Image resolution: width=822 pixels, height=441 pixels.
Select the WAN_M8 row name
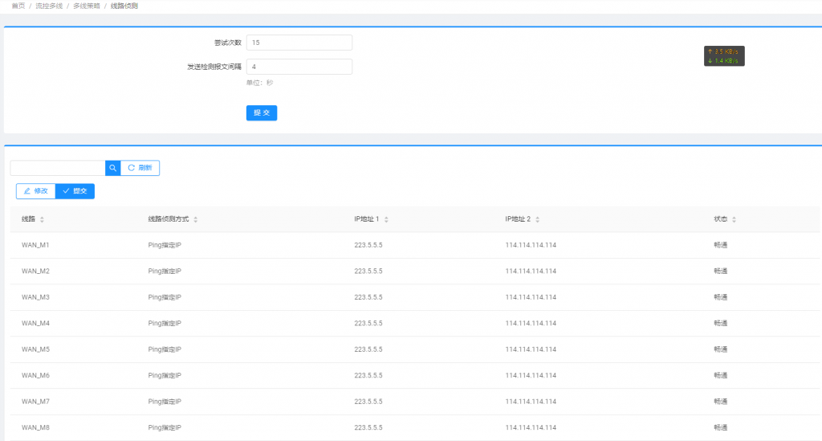(35, 427)
